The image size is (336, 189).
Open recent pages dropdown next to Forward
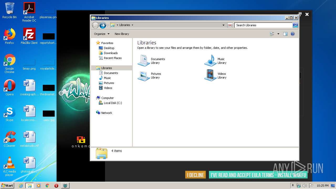point(108,25)
